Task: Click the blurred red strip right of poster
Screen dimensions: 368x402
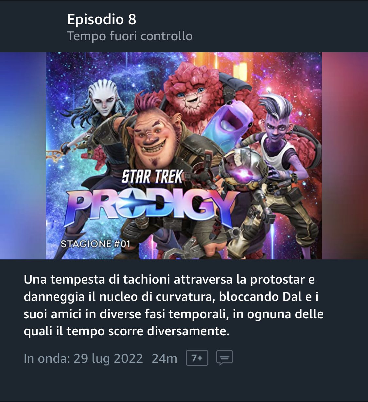Action: 345,156
